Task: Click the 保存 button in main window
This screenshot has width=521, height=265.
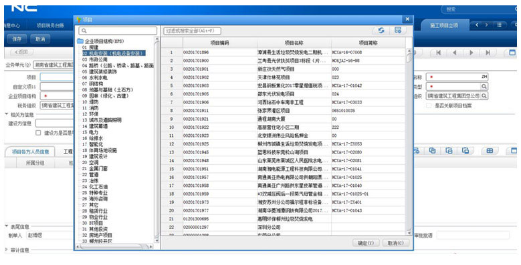Action: tap(17, 39)
